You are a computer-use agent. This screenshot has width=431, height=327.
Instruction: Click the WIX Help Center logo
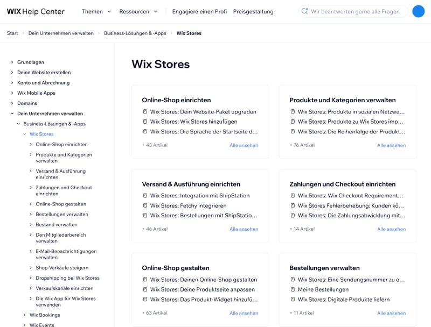[36, 11]
